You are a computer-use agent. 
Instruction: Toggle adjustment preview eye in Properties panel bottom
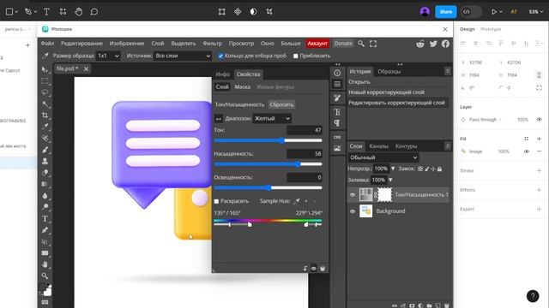pos(314,269)
